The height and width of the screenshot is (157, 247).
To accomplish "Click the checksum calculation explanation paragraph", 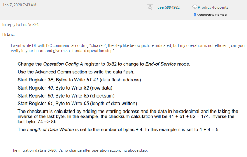I will coord(128,116).
